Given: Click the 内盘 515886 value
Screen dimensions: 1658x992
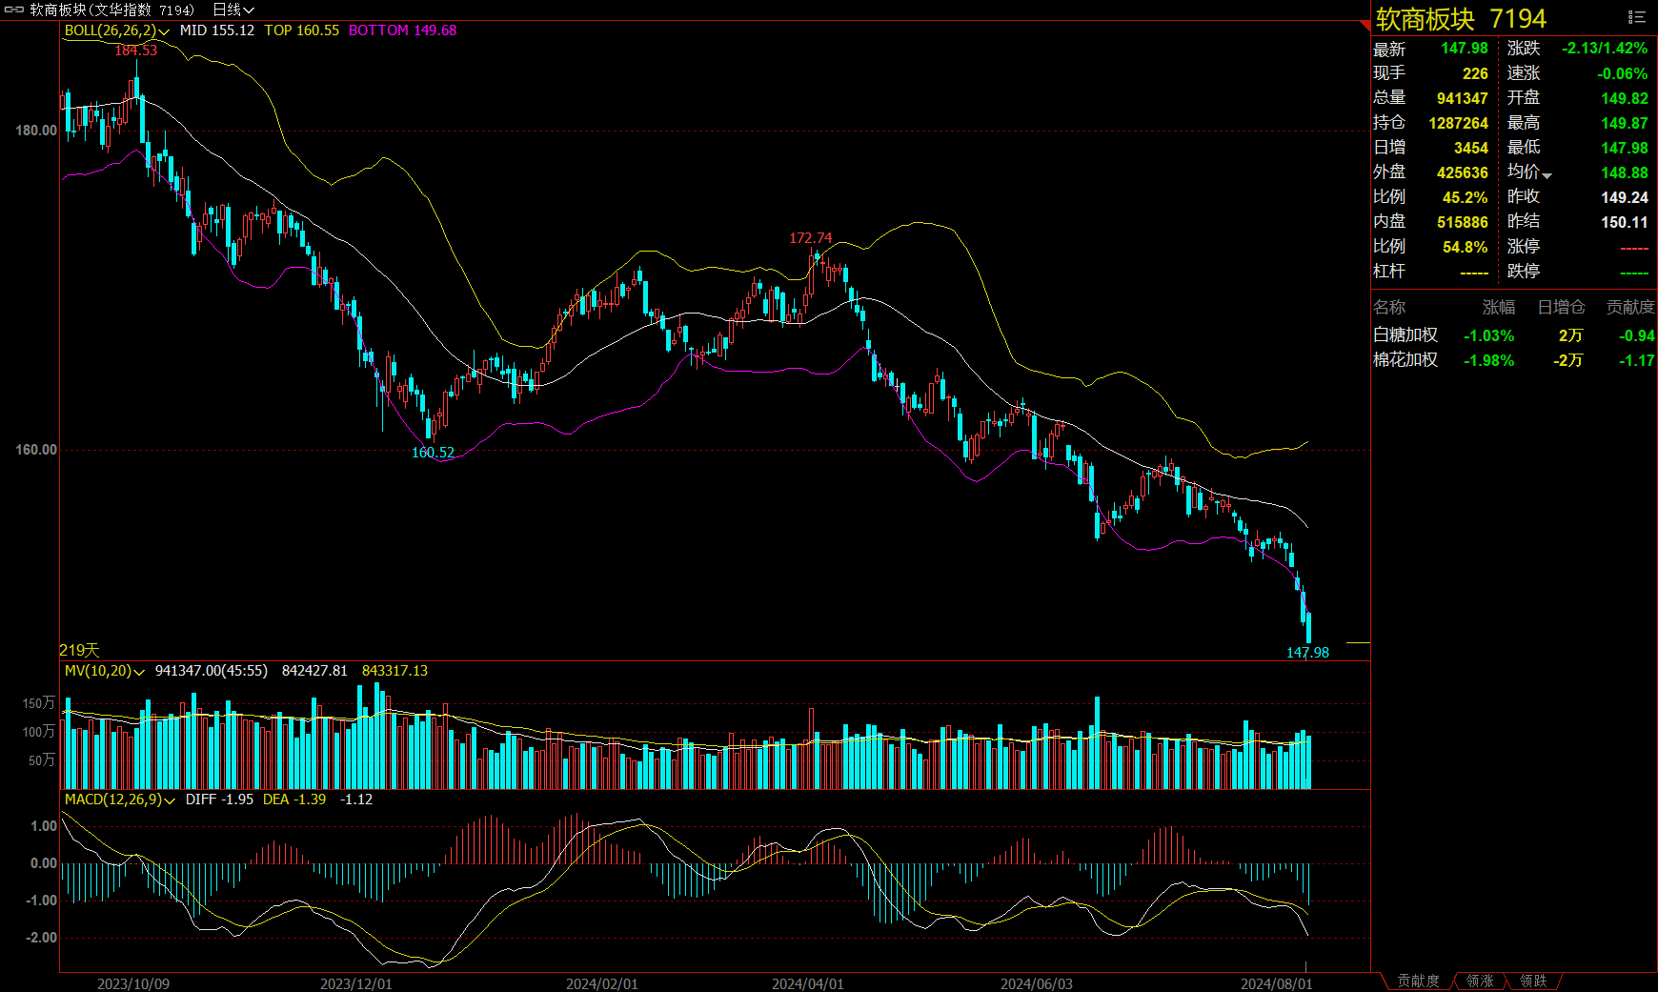Looking at the screenshot, I should 1462,222.
